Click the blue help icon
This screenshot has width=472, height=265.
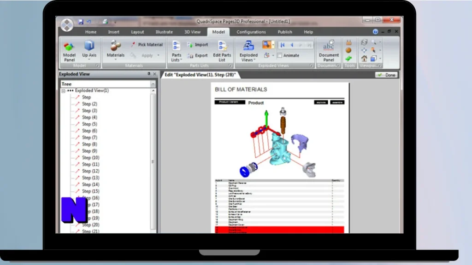click(x=375, y=32)
